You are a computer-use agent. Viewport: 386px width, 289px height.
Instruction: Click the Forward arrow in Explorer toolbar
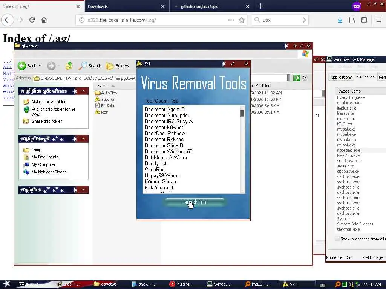[x=51, y=66]
